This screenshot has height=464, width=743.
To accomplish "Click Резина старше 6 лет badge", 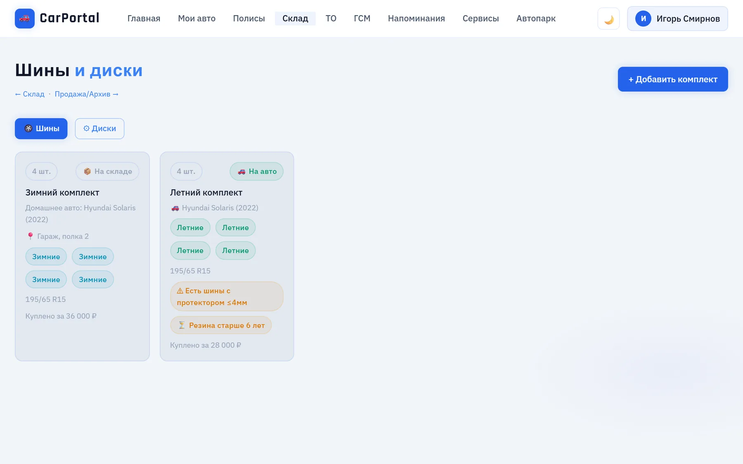I will [221, 325].
